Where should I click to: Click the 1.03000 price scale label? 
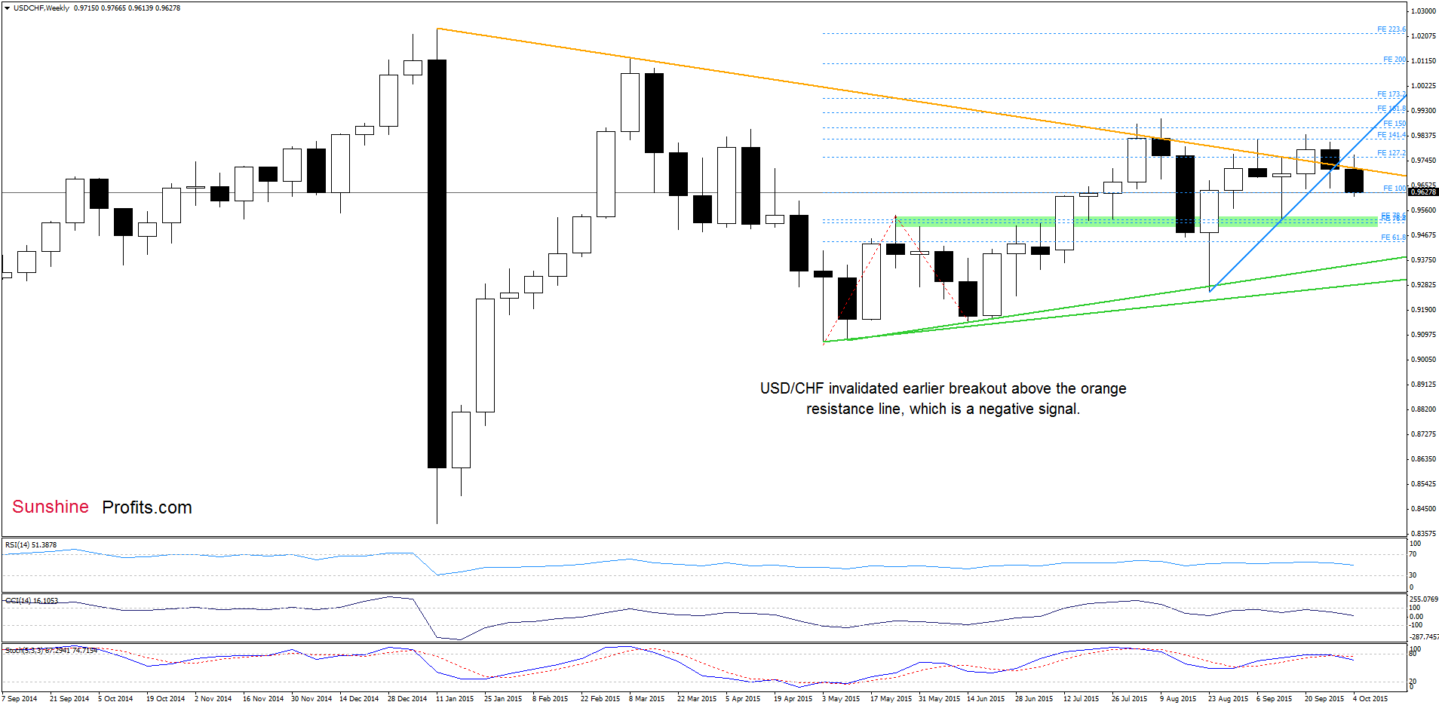pyautogui.click(x=1423, y=11)
